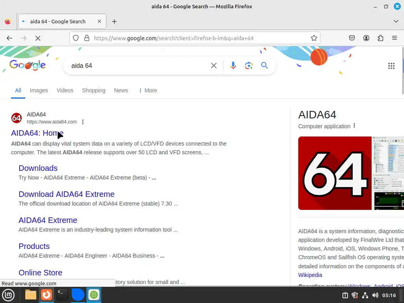Viewport: 404px width, 303px height.
Task: Stop loading the page with X button
Action: click(x=38, y=38)
